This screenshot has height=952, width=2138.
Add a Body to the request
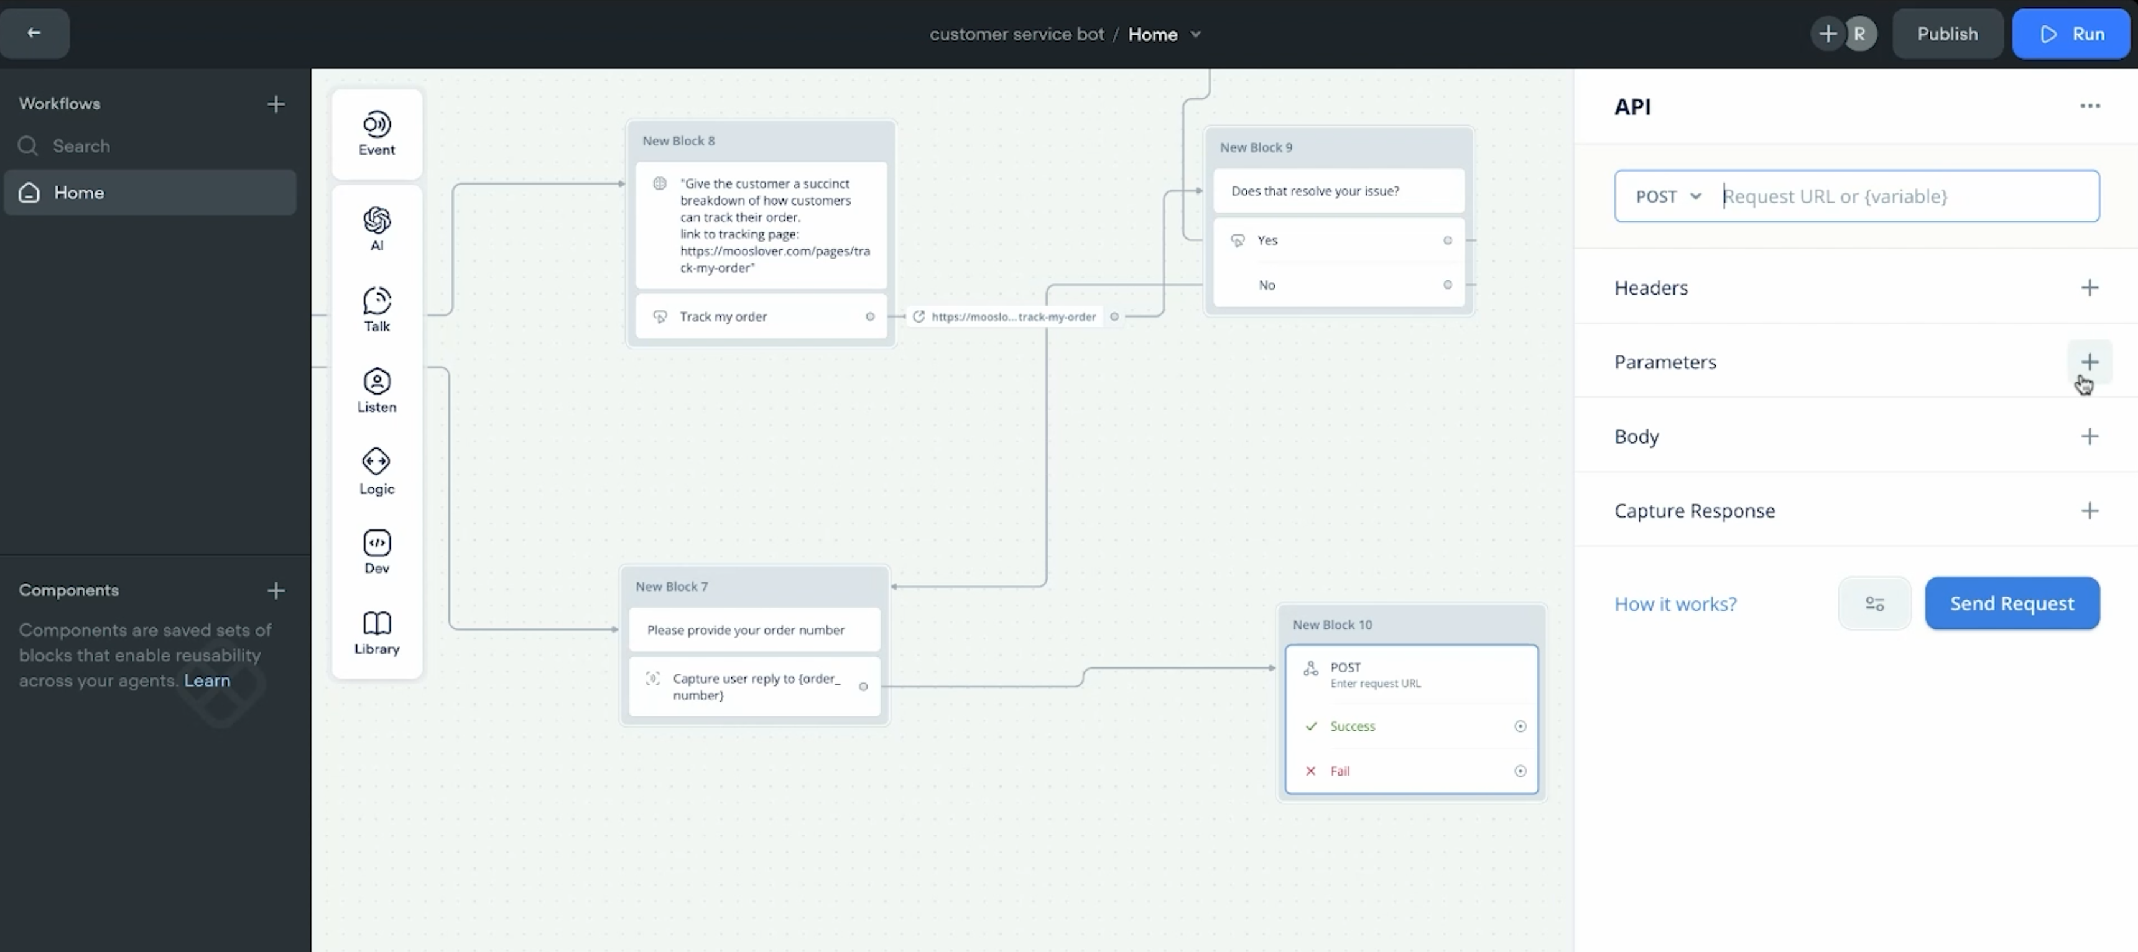click(2089, 436)
